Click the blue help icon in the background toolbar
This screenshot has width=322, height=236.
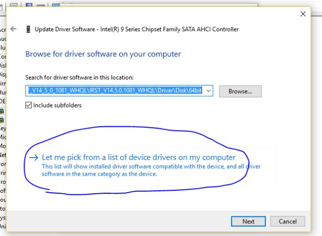pos(29,6)
